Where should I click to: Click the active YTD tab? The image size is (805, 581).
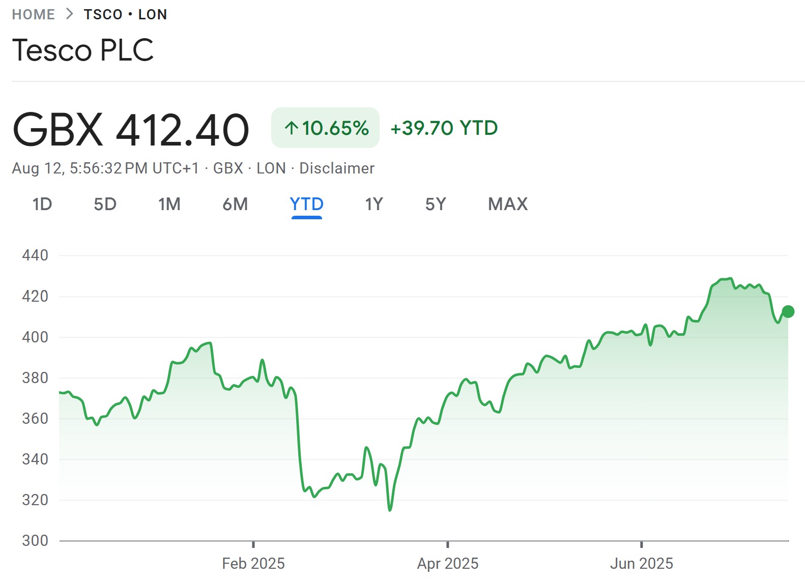pos(306,204)
